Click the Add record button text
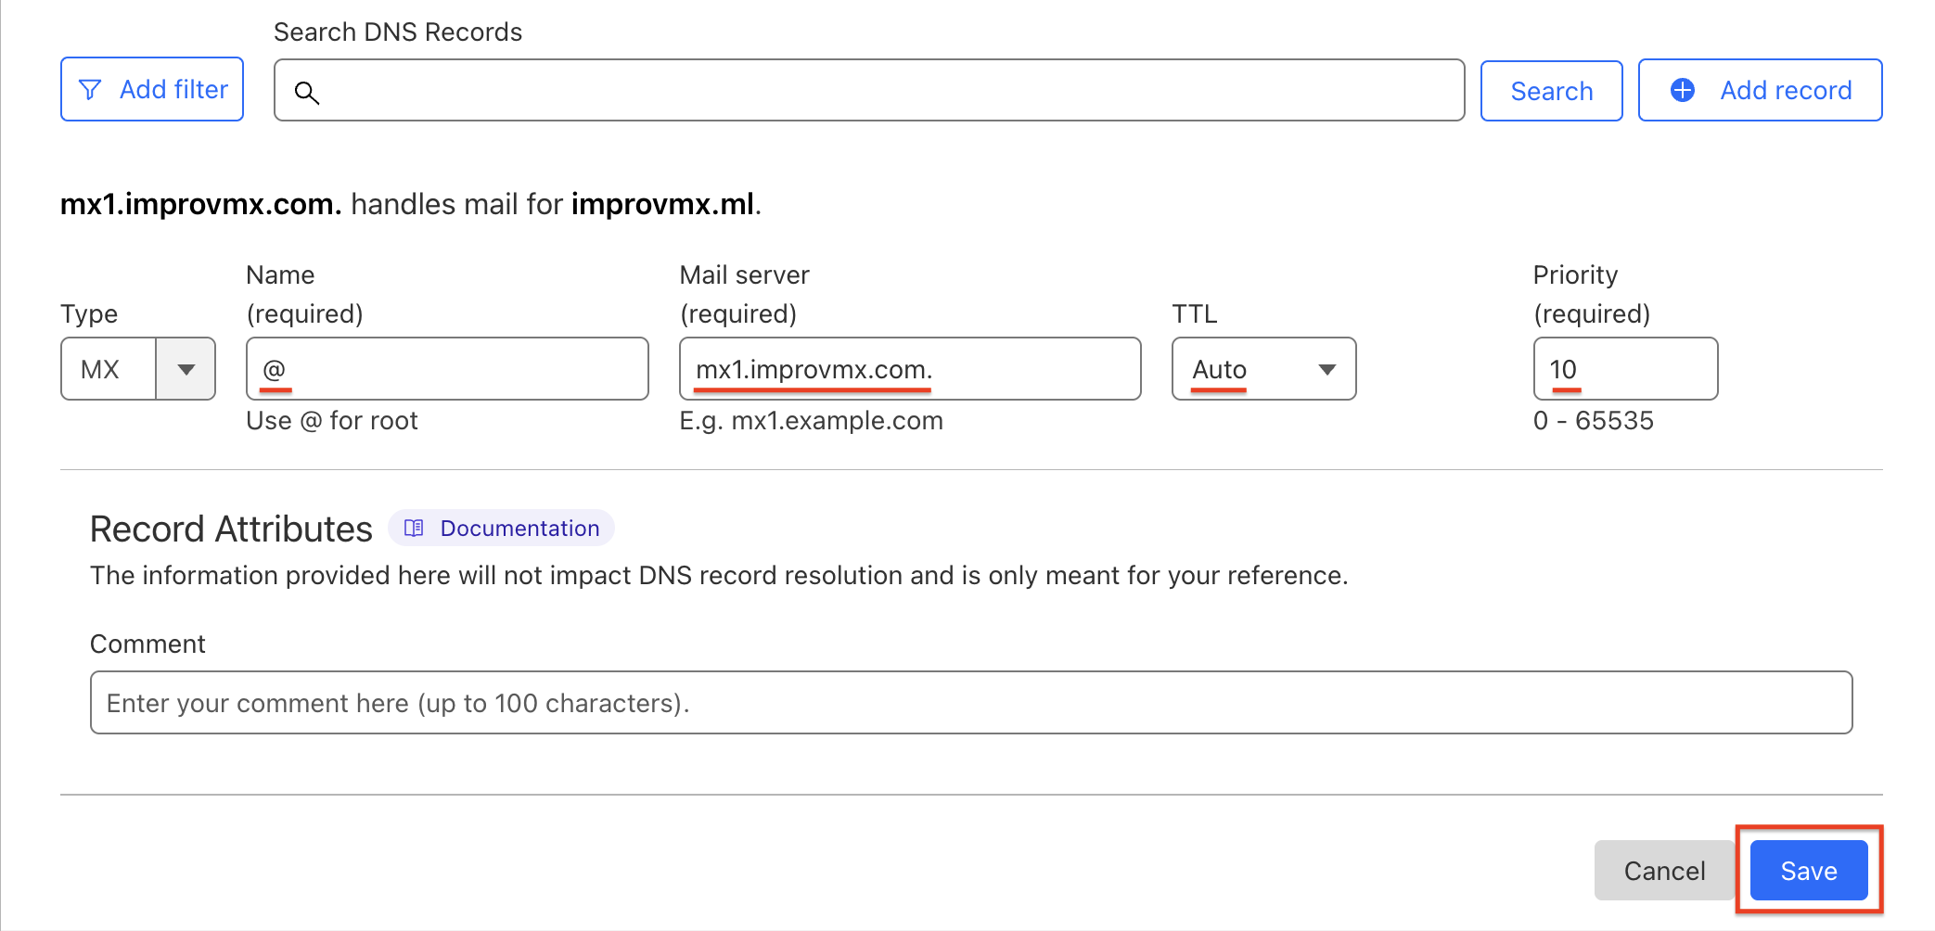The height and width of the screenshot is (931, 1935). [1786, 90]
